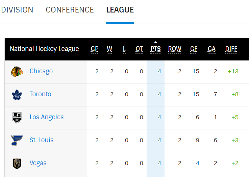The width and height of the screenshot is (249, 177).
Task: Click the St. Louis Blues logo
Action: pos(17,141)
